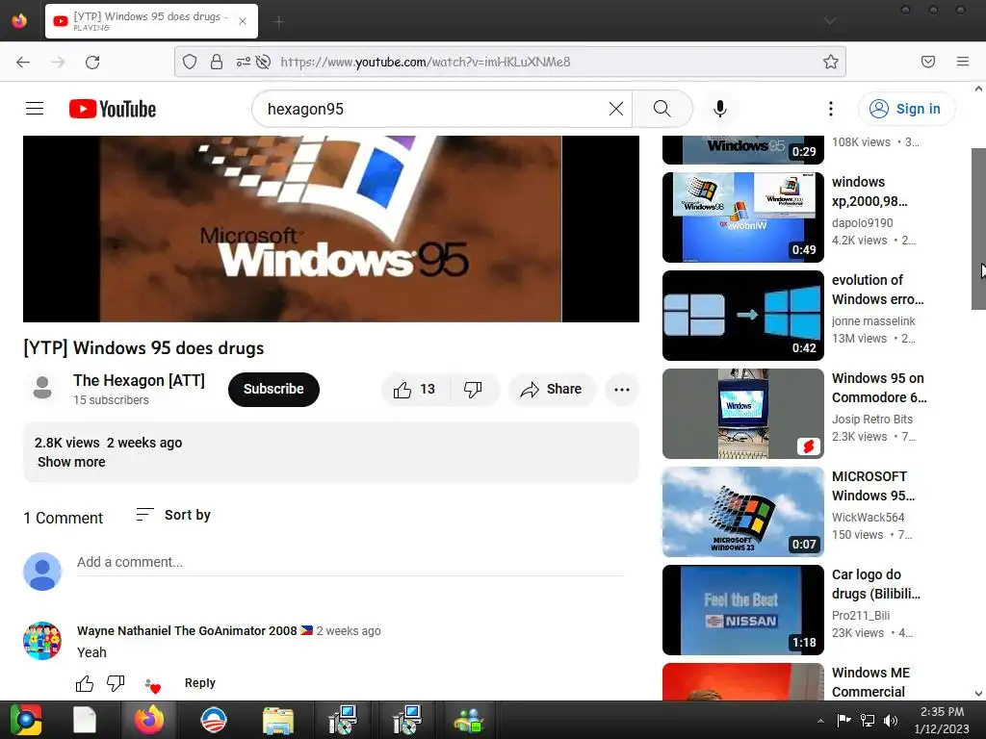The image size is (986, 739).
Task: Go to YouTube home via logo
Action: pyautogui.click(x=113, y=109)
